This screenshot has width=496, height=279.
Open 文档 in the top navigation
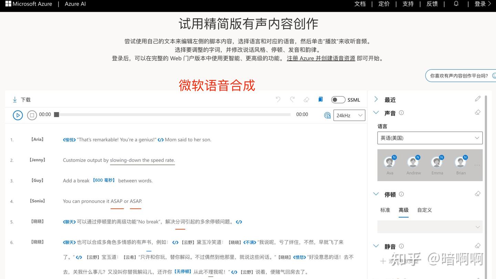(360, 4)
